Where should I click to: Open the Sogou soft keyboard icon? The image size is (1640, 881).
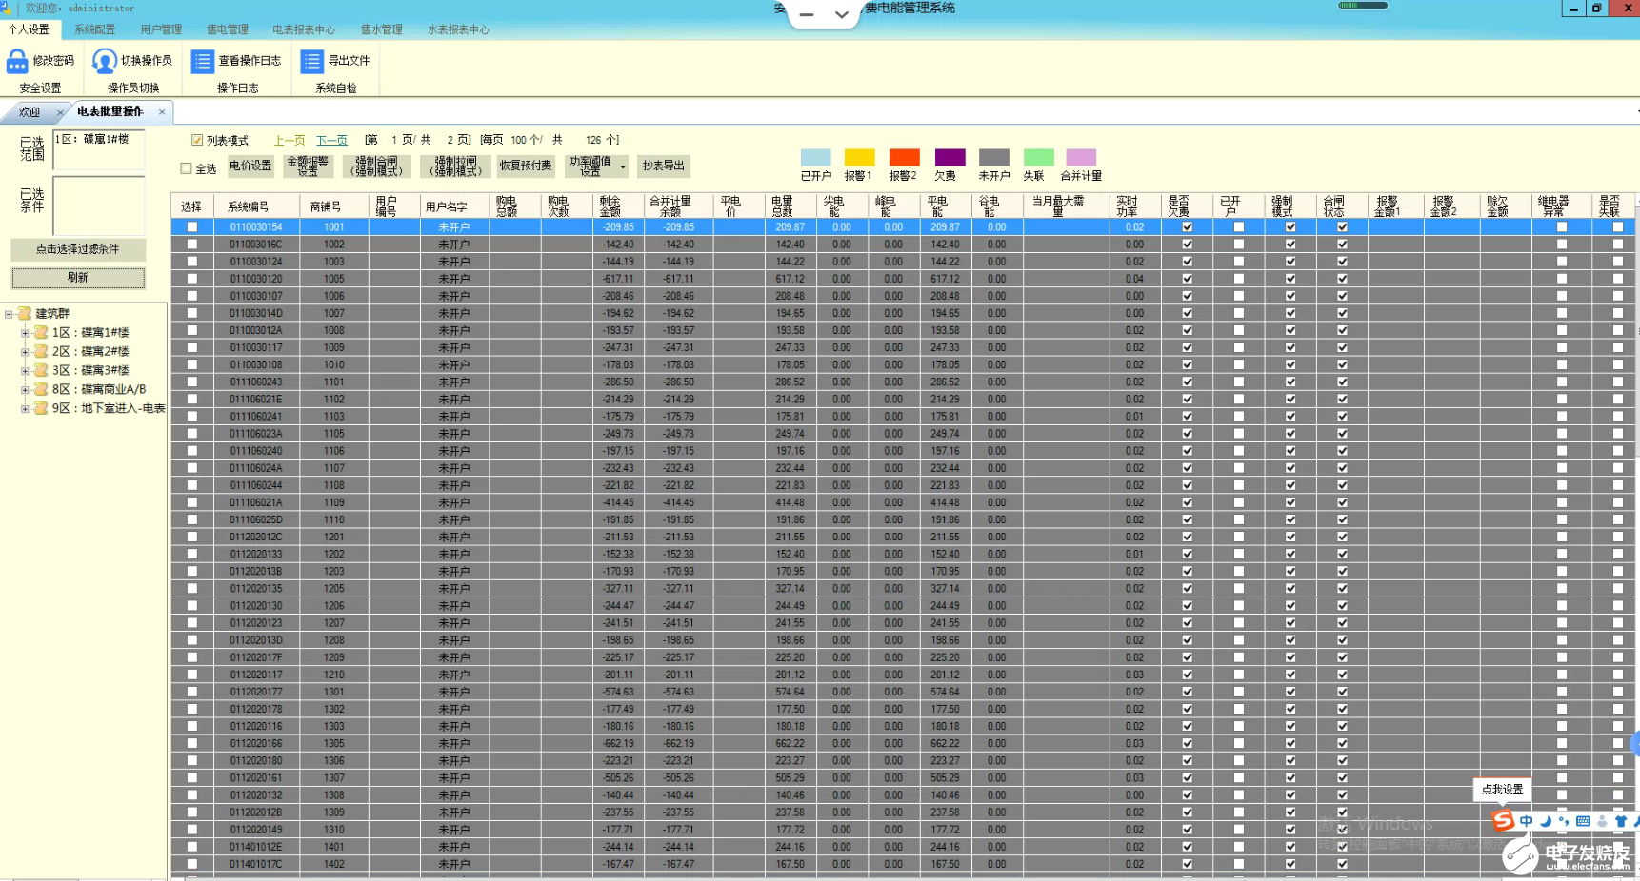coord(1583,821)
